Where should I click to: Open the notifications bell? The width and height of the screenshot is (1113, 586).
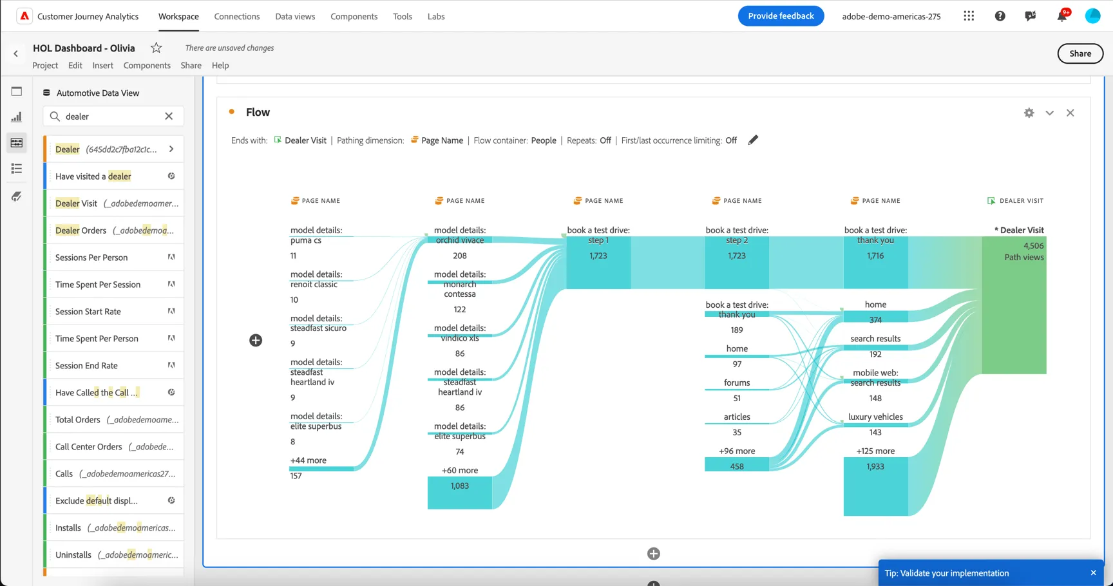click(x=1062, y=16)
